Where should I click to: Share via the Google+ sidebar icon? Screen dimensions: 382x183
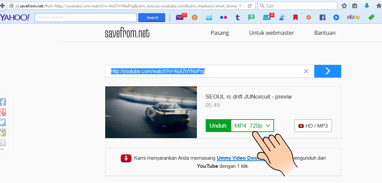click(2, 112)
